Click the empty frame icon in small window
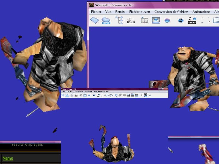This screenshot has width=219, height=164. click(x=107, y=95)
